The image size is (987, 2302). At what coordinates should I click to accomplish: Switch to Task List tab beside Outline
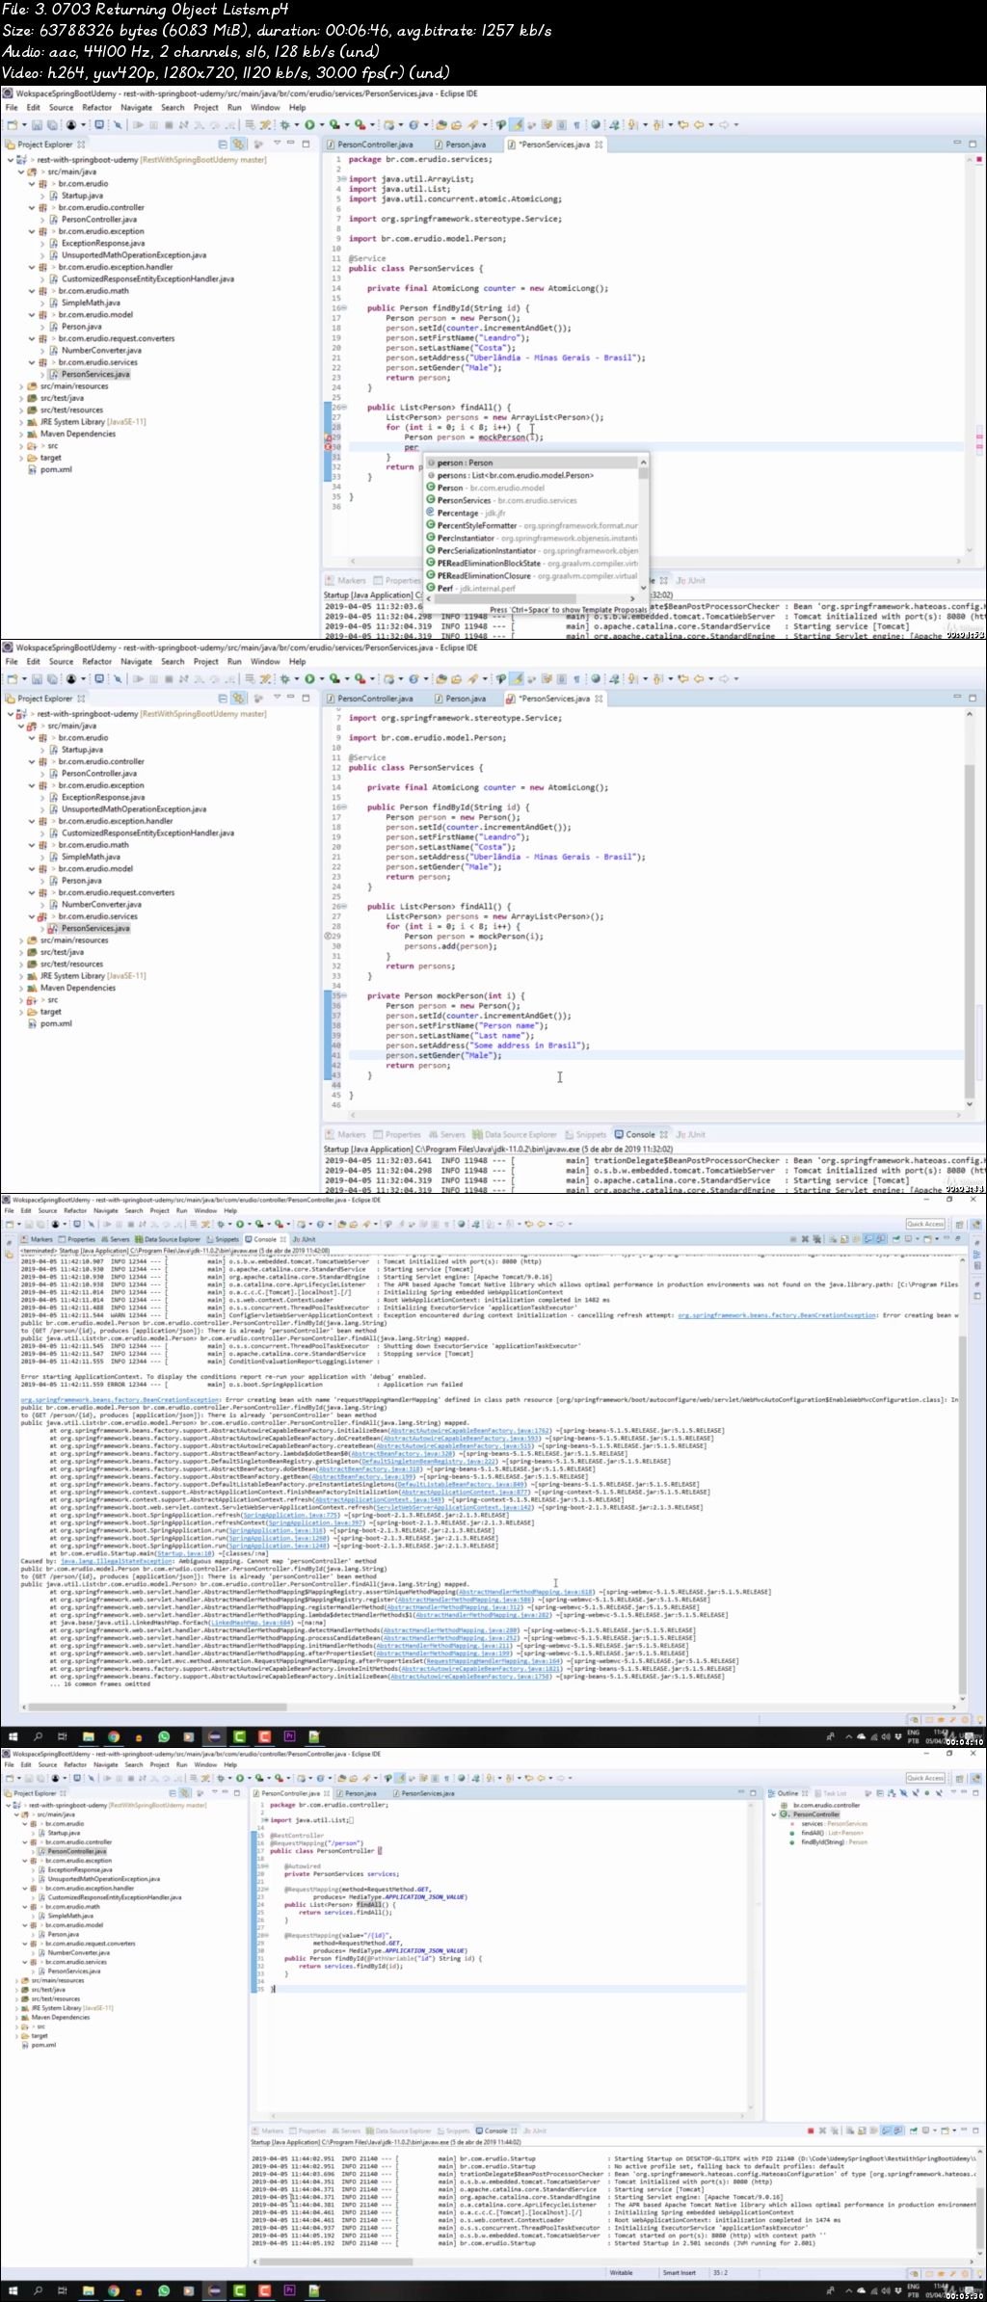point(835,1793)
